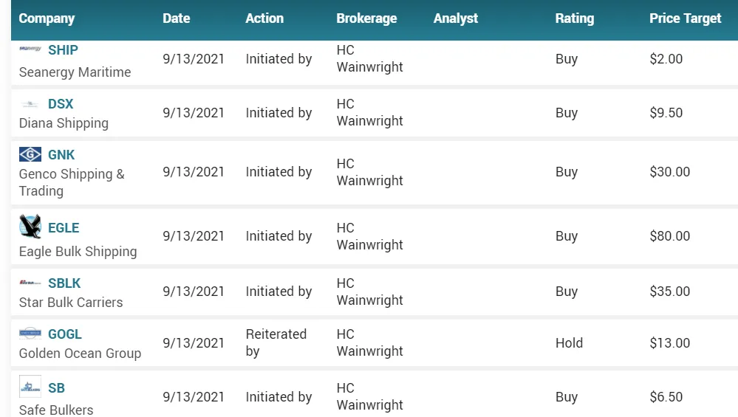Open the GOGL ticker link
Viewport: 738px width, 417px height.
coord(65,334)
